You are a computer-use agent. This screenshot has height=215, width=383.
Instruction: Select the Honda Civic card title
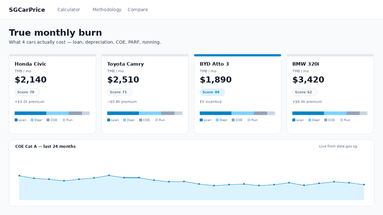(31, 64)
